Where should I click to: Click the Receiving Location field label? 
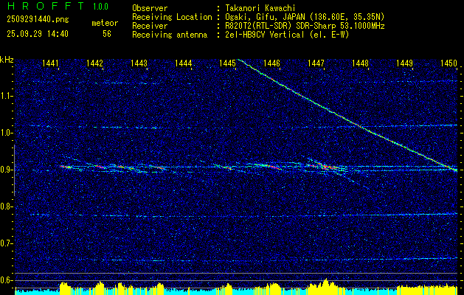click(x=172, y=17)
